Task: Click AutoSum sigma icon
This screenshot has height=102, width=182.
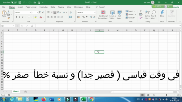Action: tap(140, 11)
